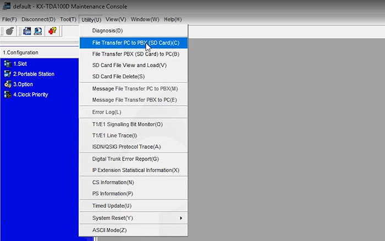Click the System Reset(Y) menu entry

point(134,218)
